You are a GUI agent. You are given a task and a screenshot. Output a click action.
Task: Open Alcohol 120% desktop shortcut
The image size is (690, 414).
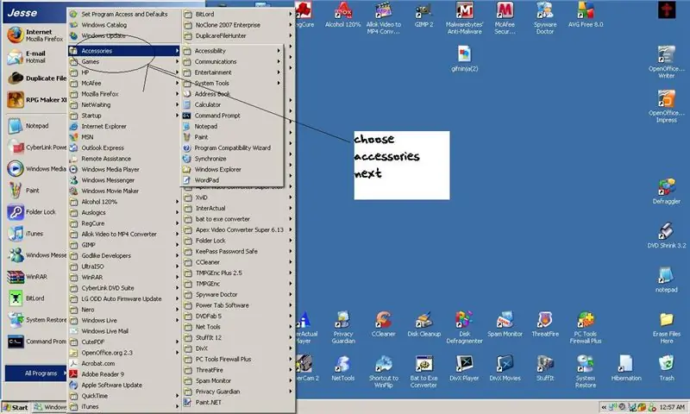(342, 15)
